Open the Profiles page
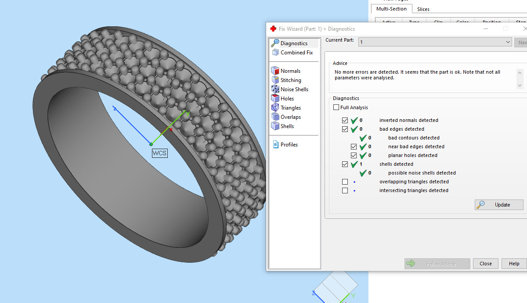Screen dimensions: 527x303 (285, 144)
